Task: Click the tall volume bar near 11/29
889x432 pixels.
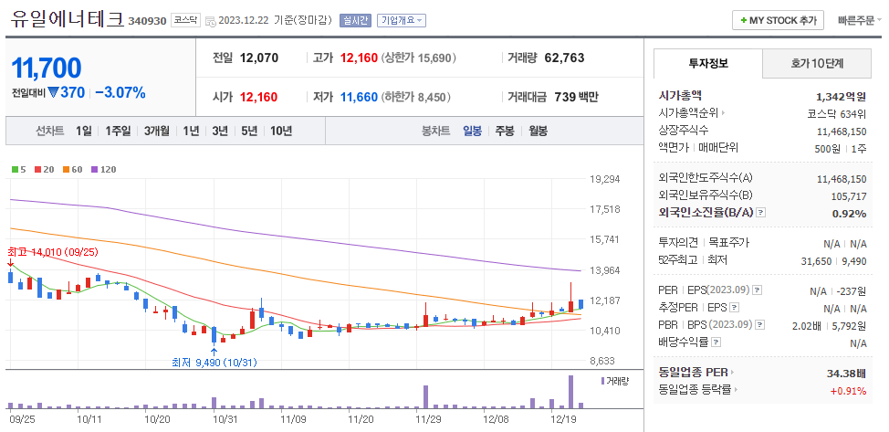Action: [x=426, y=396]
